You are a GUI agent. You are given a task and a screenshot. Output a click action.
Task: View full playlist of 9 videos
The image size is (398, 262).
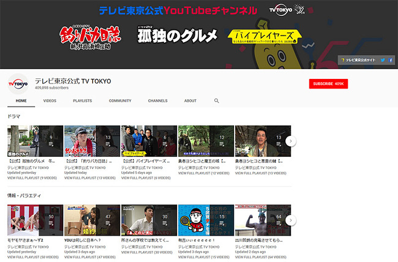tap(32, 178)
